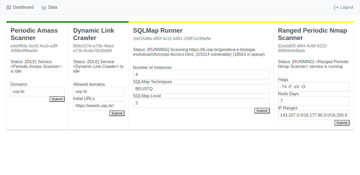
Task: Edit the SQLMap Level field
Action: (201, 103)
